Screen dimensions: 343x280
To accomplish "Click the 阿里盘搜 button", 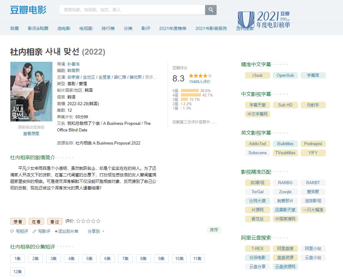I will 285,248.
